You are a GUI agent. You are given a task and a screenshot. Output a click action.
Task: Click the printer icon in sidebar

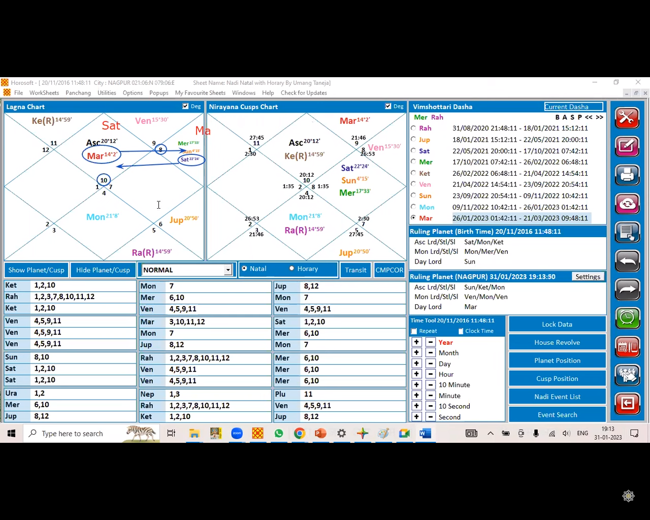click(x=627, y=175)
